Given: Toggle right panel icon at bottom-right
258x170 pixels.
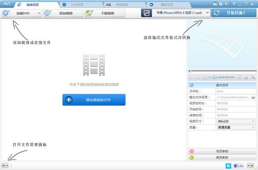Looking at the screenshot, I should [x=250, y=166].
